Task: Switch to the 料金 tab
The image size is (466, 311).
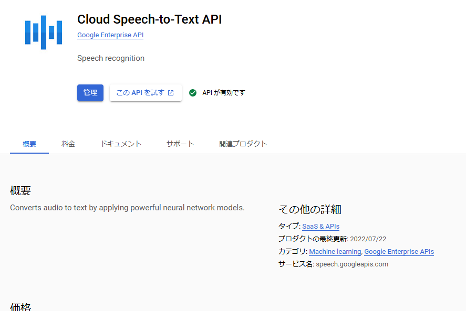Action: [x=68, y=143]
